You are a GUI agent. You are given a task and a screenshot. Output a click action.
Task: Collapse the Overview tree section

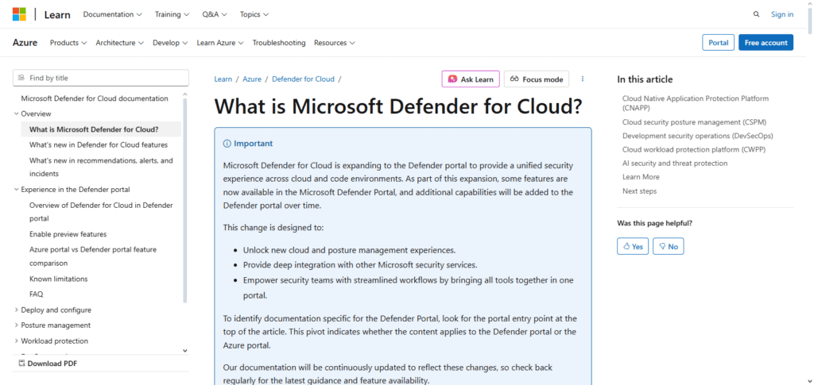click(x=32, y=114)
